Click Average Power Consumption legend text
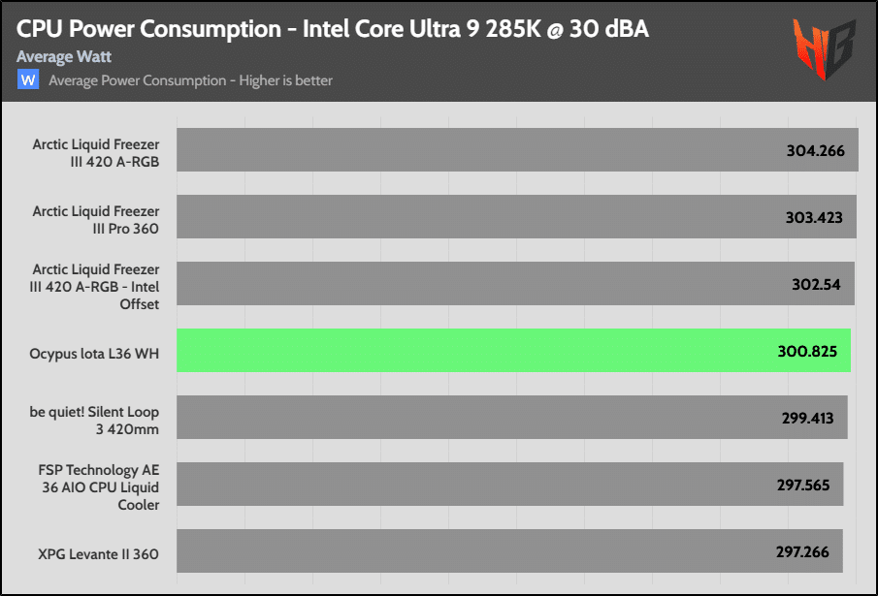This screenshot has width=878, height=596. point(190,80)
